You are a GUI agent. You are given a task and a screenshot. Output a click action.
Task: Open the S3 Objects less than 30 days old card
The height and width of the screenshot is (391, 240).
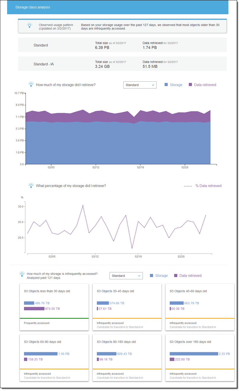[54, 307]
